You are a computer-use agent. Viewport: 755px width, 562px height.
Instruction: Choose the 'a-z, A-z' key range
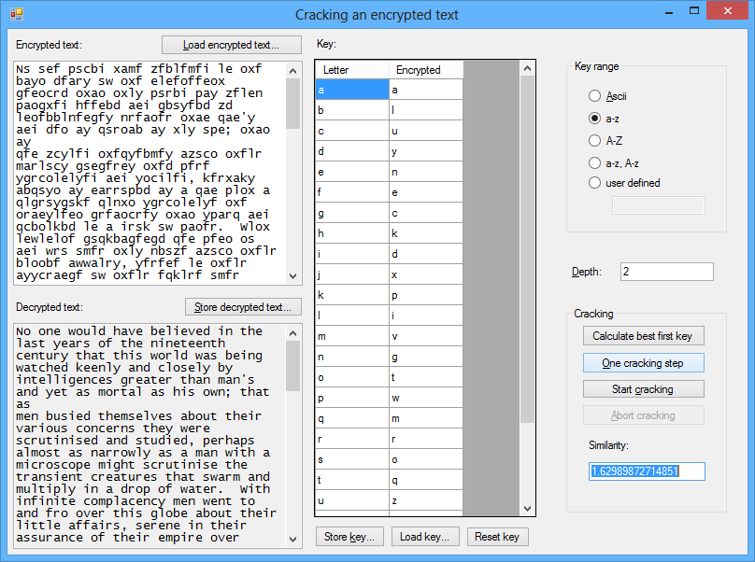click(x=594, y=162)
